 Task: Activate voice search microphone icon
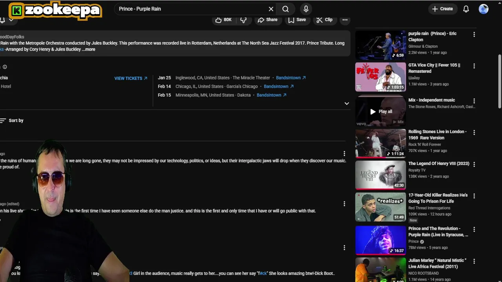point(306,9)
